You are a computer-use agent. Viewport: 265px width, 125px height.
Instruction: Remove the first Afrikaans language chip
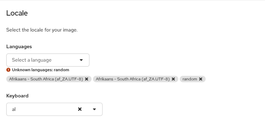coord(86,79)
